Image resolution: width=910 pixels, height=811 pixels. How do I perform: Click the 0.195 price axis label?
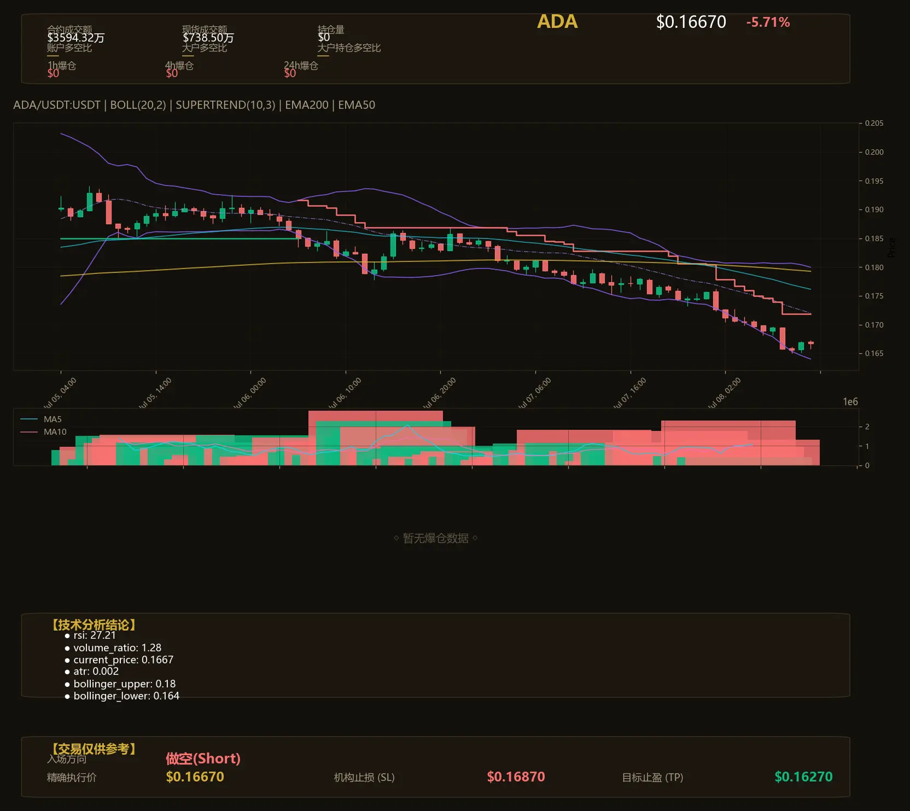(874, 181)
